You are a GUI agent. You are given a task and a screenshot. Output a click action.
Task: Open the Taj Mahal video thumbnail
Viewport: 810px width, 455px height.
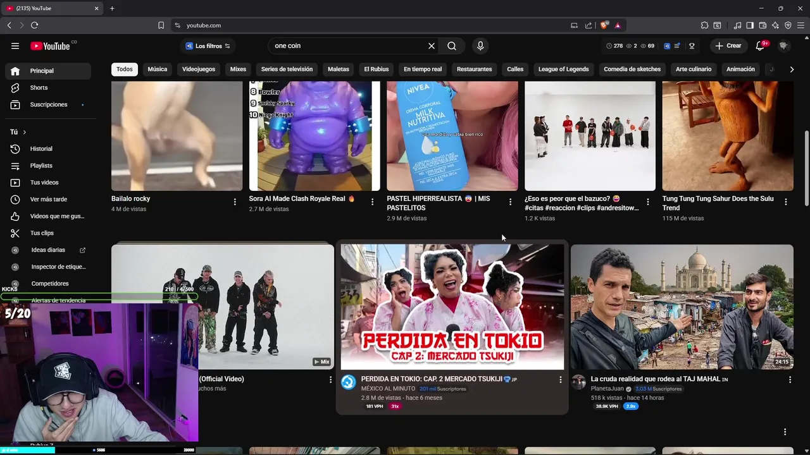682,306
